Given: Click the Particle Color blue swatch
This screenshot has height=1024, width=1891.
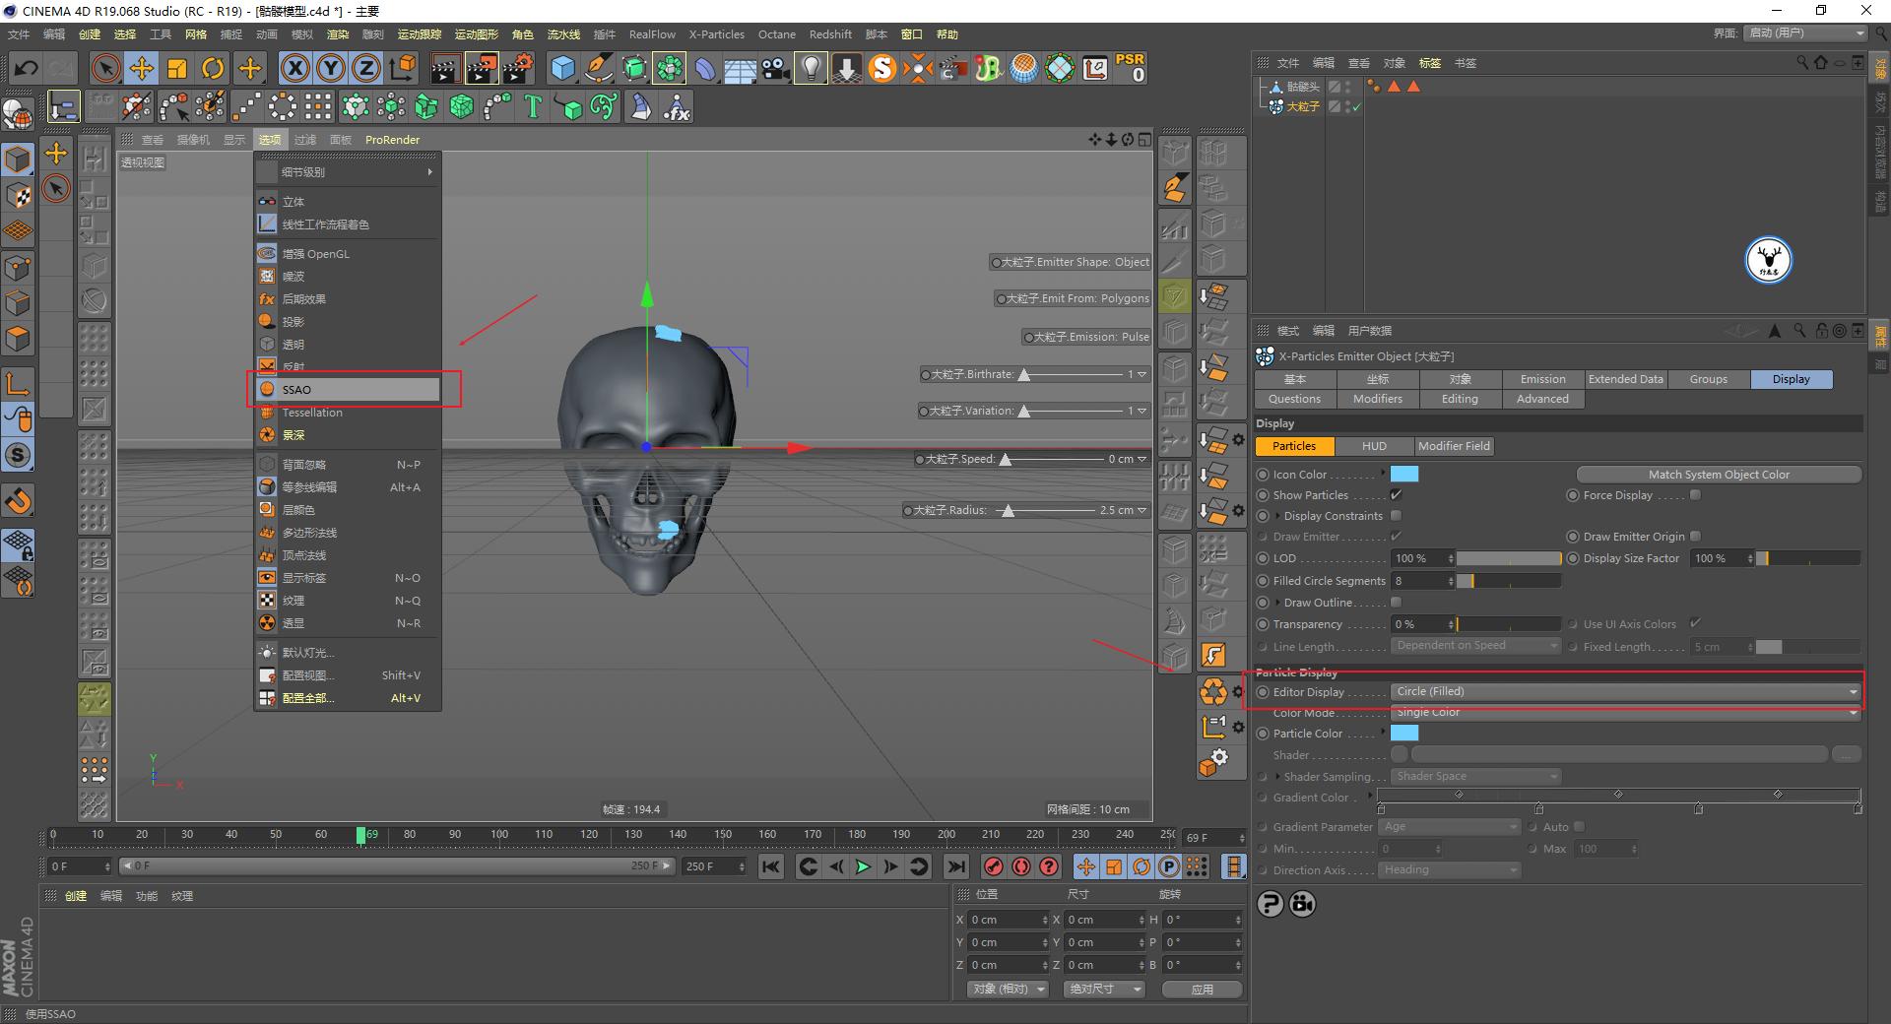Looking at the screenshot, I should pos(1406,733).
